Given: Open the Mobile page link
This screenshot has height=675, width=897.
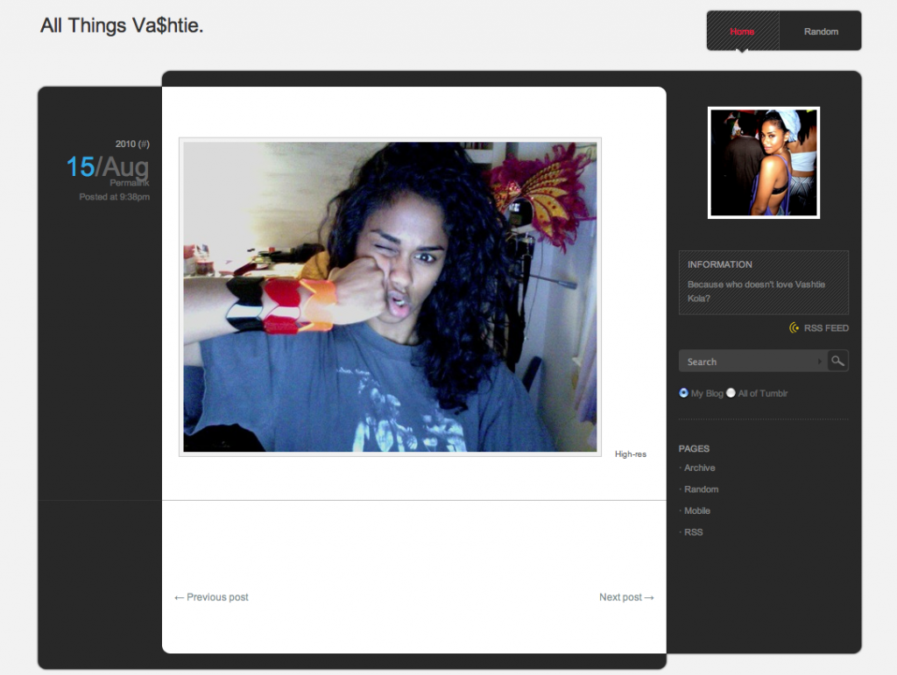Looking at the screenshot, I should pos(697,510).
